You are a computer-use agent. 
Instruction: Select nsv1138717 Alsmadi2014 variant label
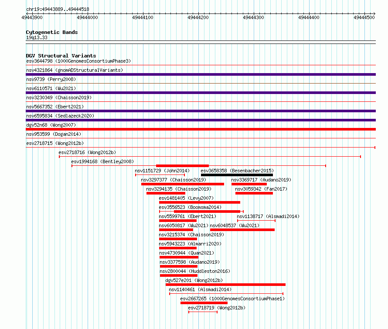click(x=268, y=216)
